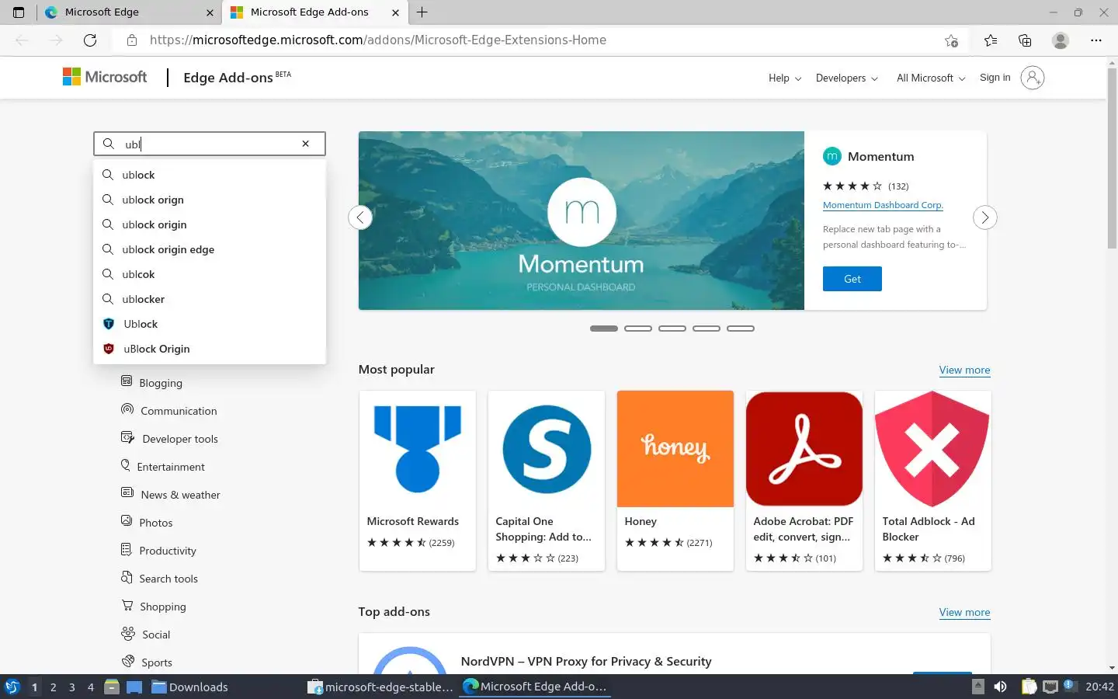Expand the All Microsoft dropdown
This screenshot has height=699, width=1118.
(931, 78)
